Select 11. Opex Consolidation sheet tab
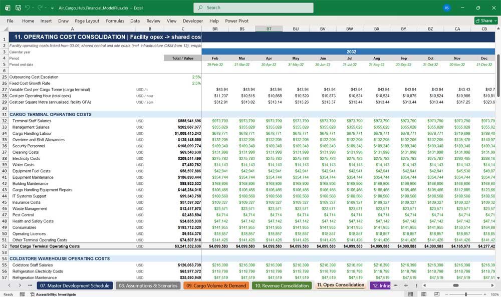 (x=341, y=285)
